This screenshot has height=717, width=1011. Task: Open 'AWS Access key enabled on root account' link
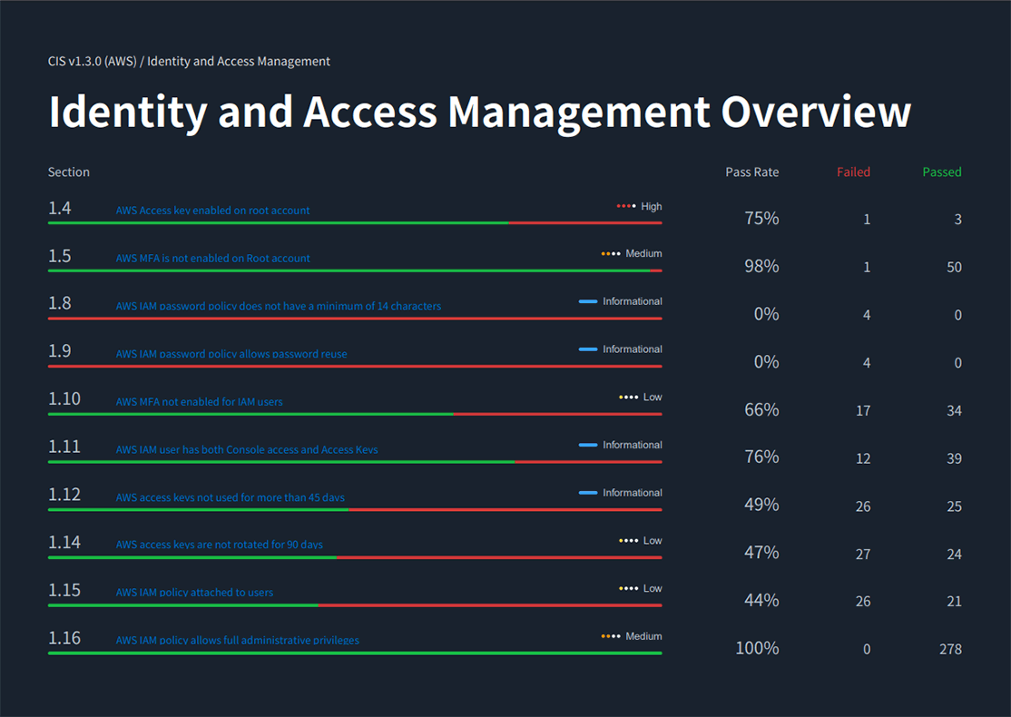(212, 211)
